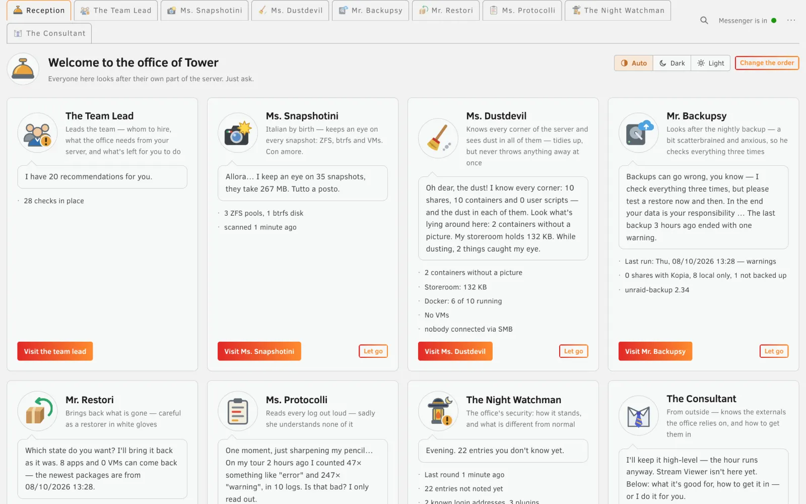Screen dimensions: 806x504
Task: Click Visit Ms. Snapshotini button
Action: (259, 351)
